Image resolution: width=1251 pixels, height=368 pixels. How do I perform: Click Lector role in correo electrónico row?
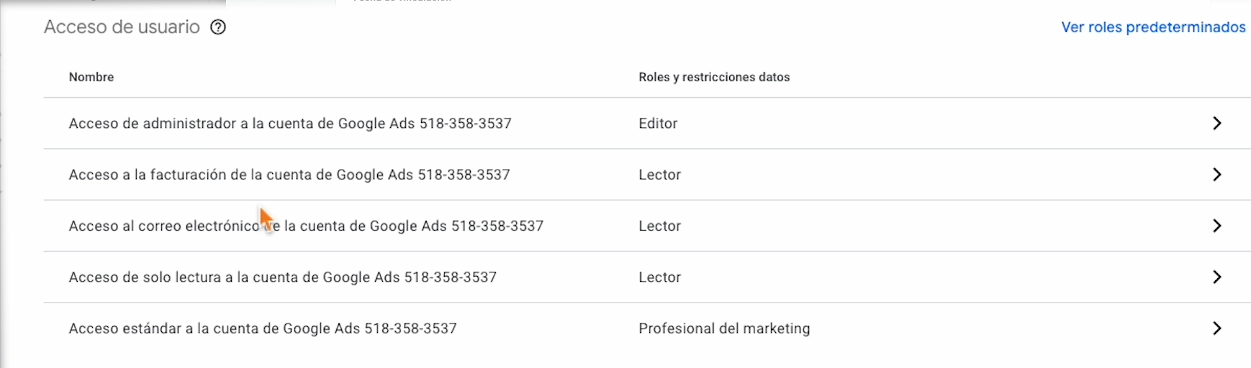[659, 226]
